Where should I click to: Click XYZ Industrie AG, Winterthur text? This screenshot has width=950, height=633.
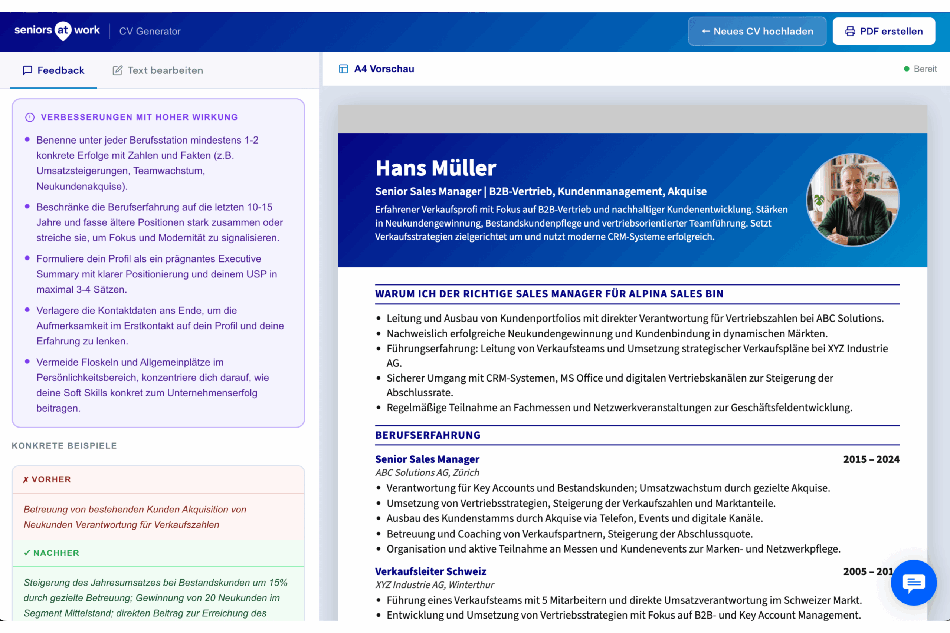tap(435, 585)
